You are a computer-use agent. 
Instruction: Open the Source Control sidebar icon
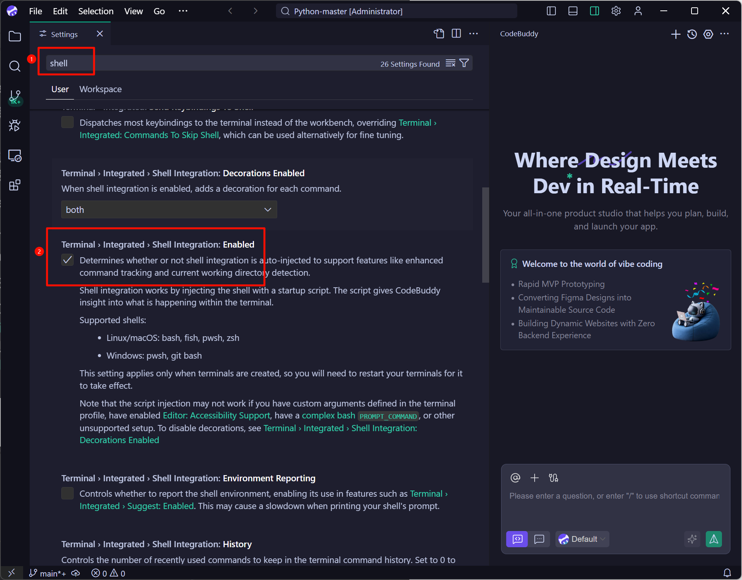15,96
